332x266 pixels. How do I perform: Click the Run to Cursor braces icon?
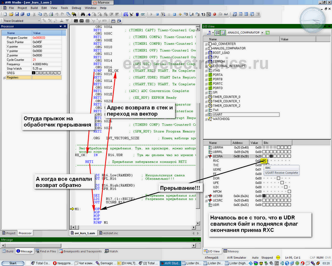tap(203, 14)
